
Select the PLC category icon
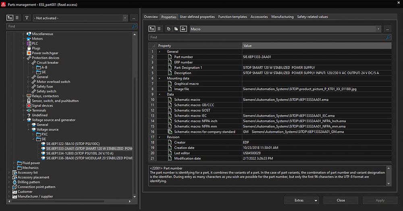[29, 44]
